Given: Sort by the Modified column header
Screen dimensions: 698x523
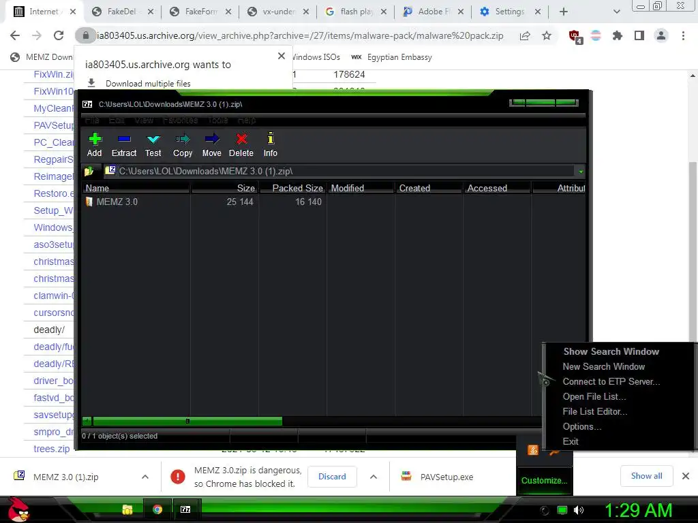Looking at the screenshot, I should click(x=361, y=188).
